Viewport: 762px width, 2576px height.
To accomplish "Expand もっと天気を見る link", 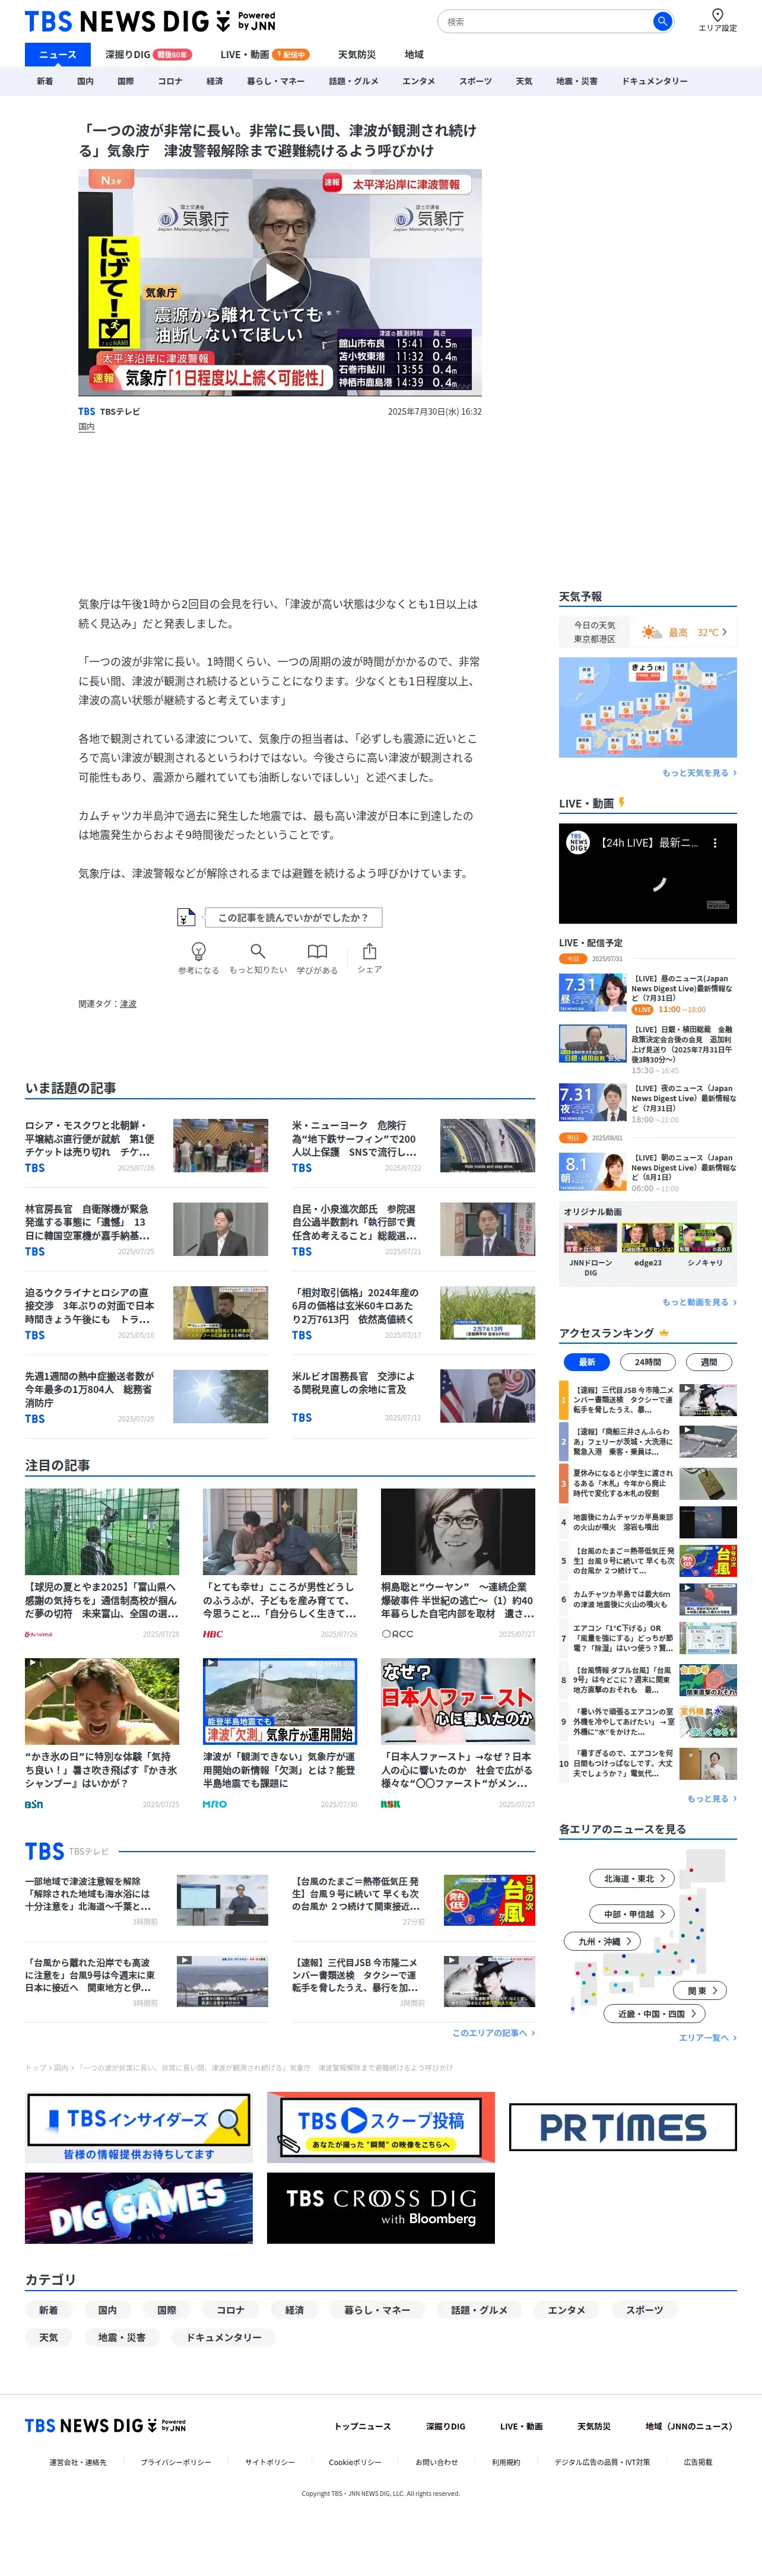I will pyautogui.click(x=699, y=773).
